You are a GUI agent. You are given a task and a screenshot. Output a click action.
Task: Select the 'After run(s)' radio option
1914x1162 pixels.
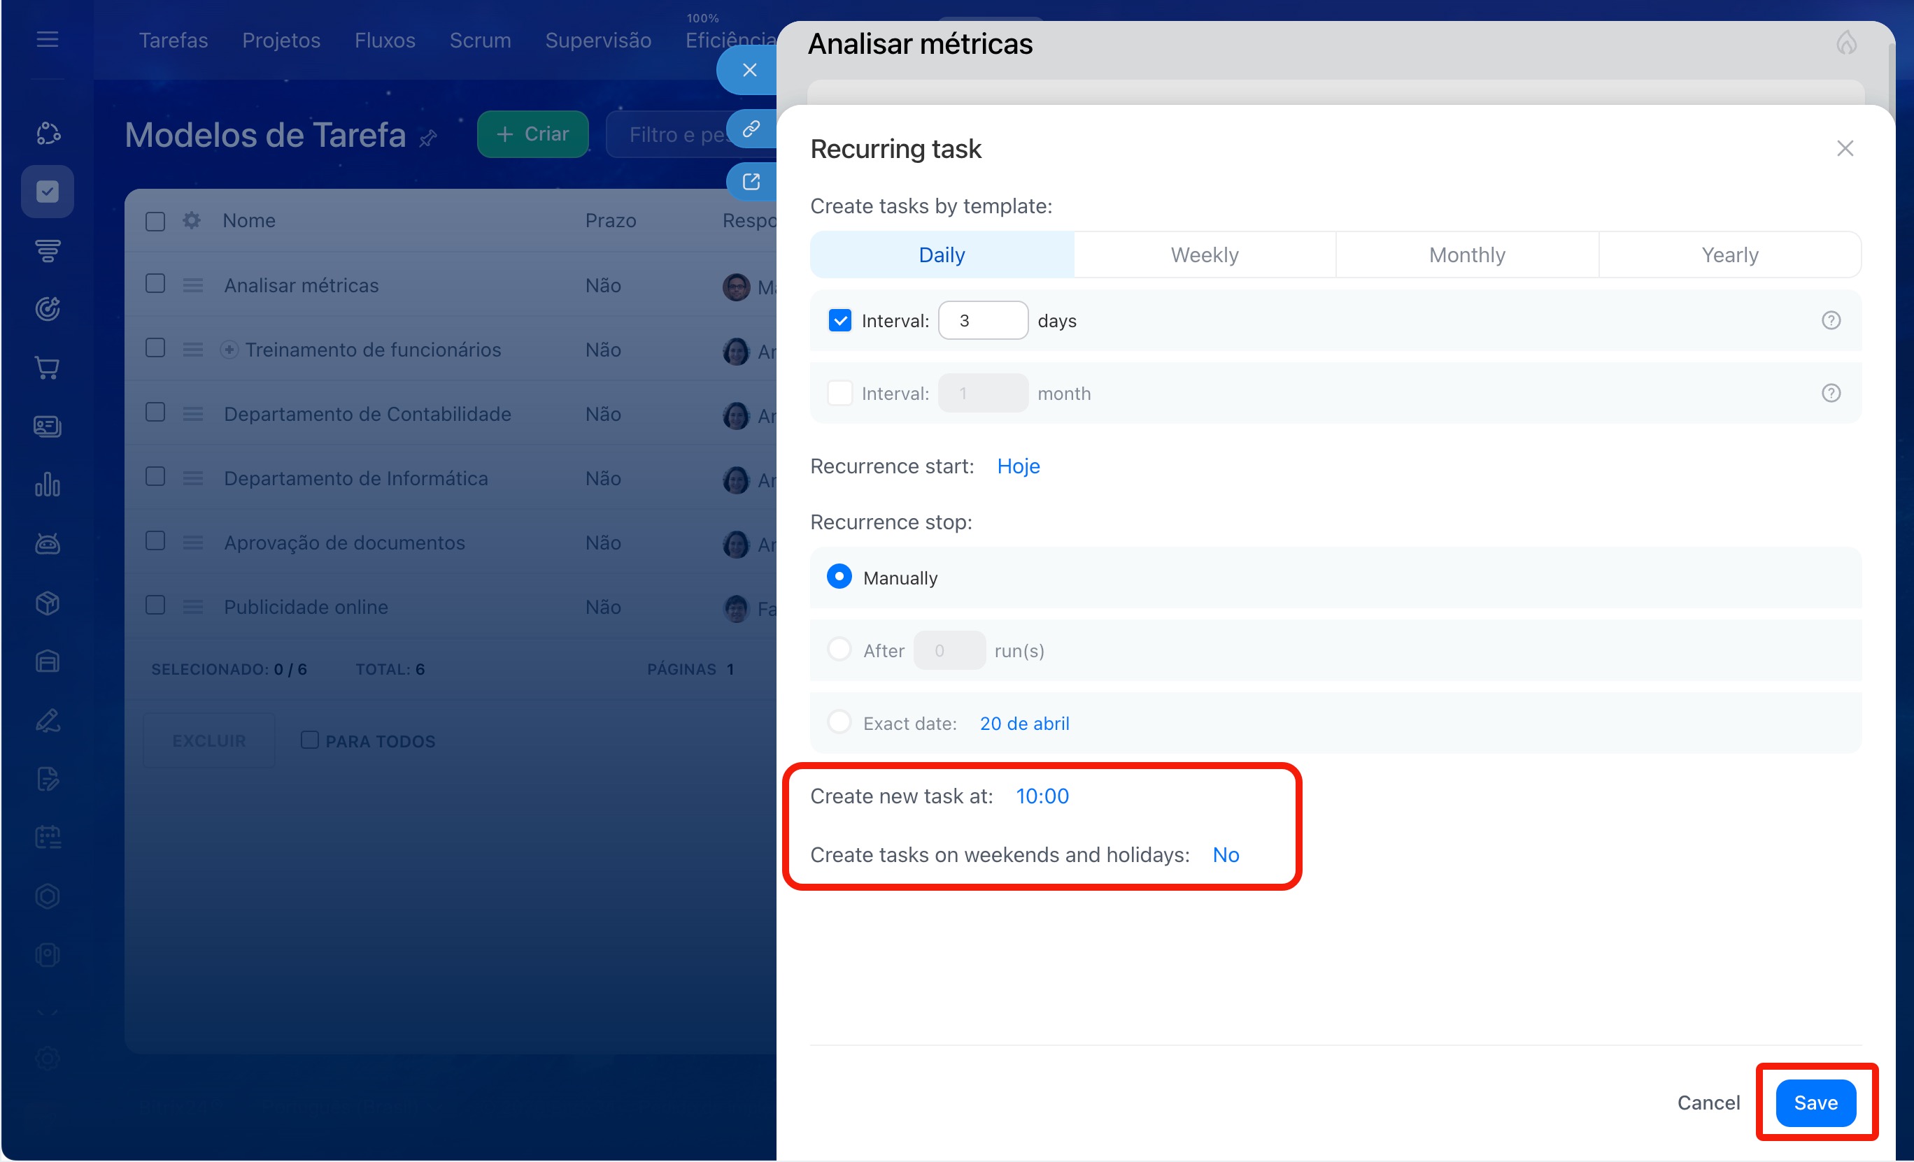click(839, 650)
